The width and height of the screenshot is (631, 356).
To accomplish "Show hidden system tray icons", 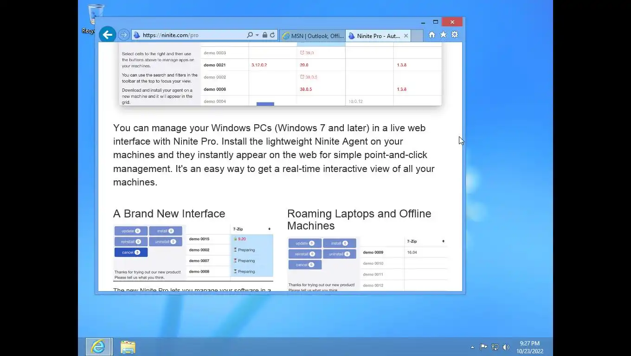I will click(x=472, y=347).
